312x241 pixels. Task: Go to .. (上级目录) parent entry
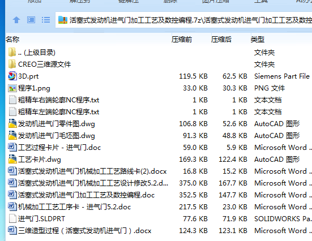[37, 53]
